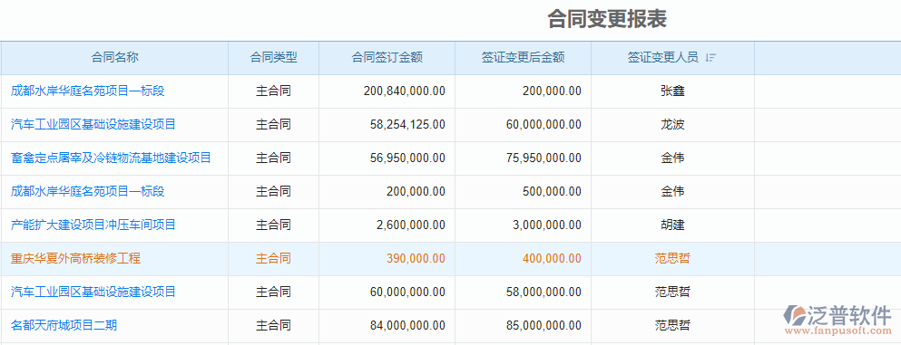Select the person cell 胡建
The image size is (901, 345).
coord(672,225)
